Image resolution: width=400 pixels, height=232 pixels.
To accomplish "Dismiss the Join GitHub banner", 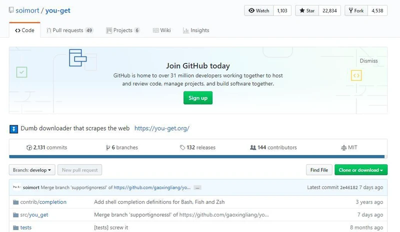I will click(x=368, y=60).
